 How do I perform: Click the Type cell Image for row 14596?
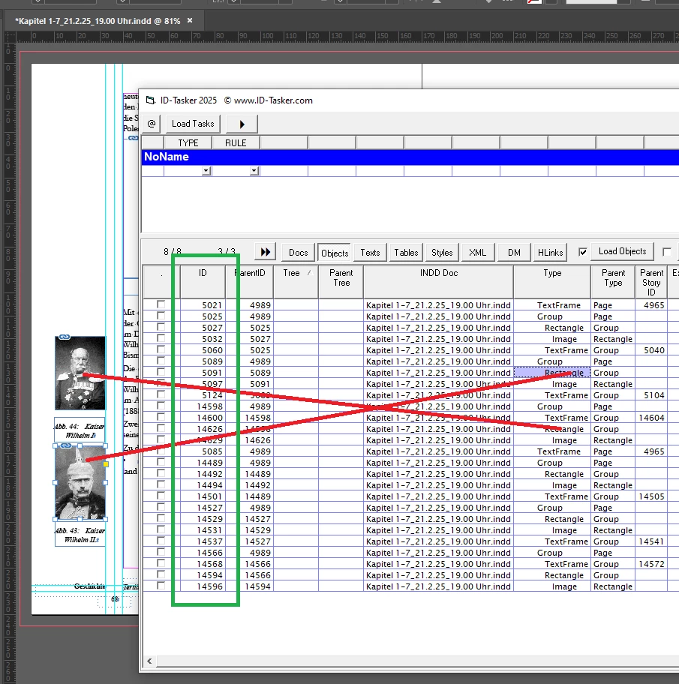click(x=552, y=586)
